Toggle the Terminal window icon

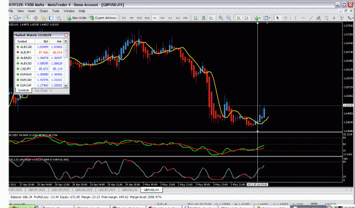(51, 18)
